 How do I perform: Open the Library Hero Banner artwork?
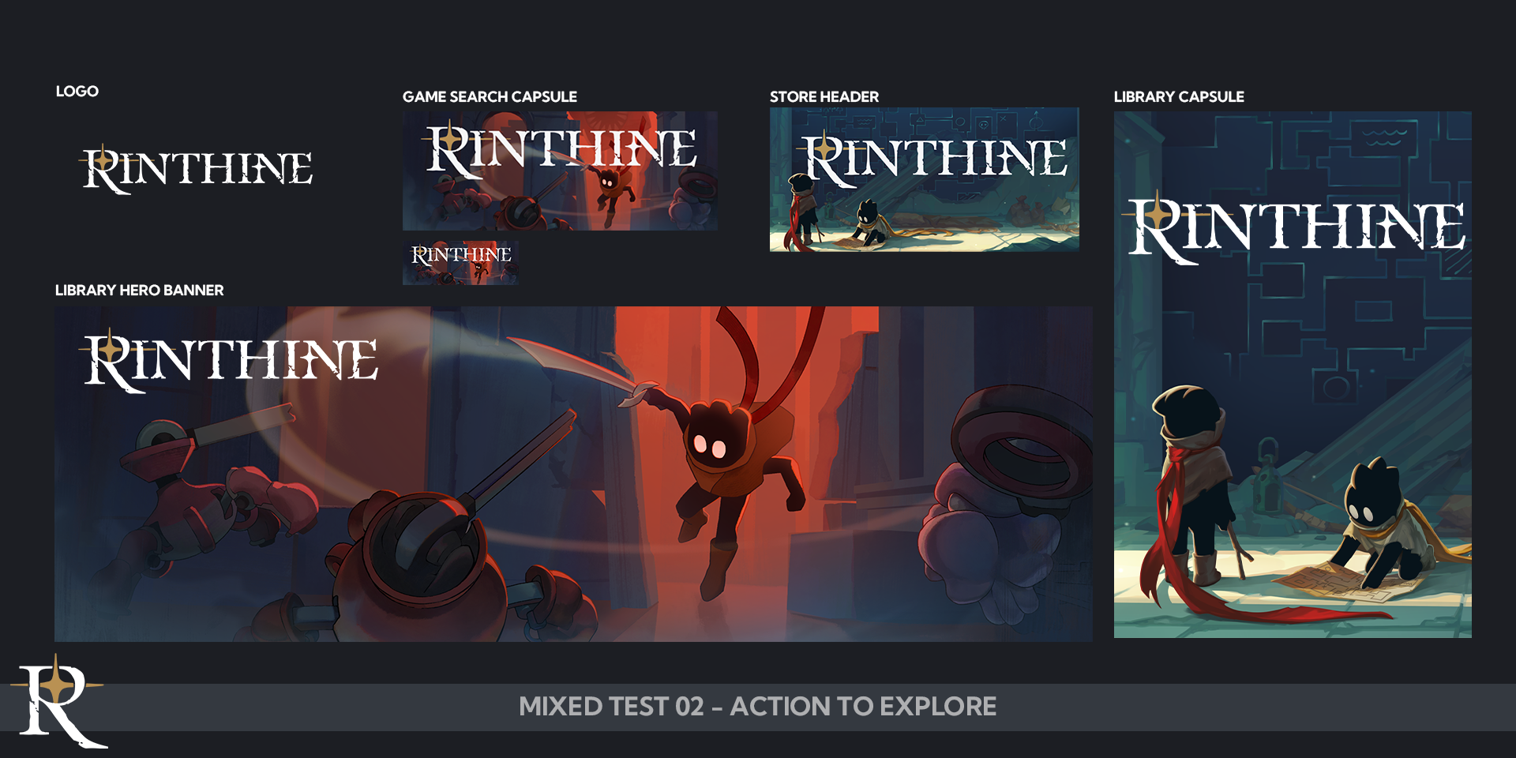(x=573, y=474)
